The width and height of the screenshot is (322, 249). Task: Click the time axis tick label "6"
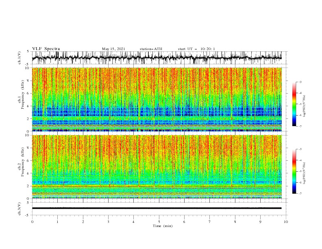pos(184,222)
